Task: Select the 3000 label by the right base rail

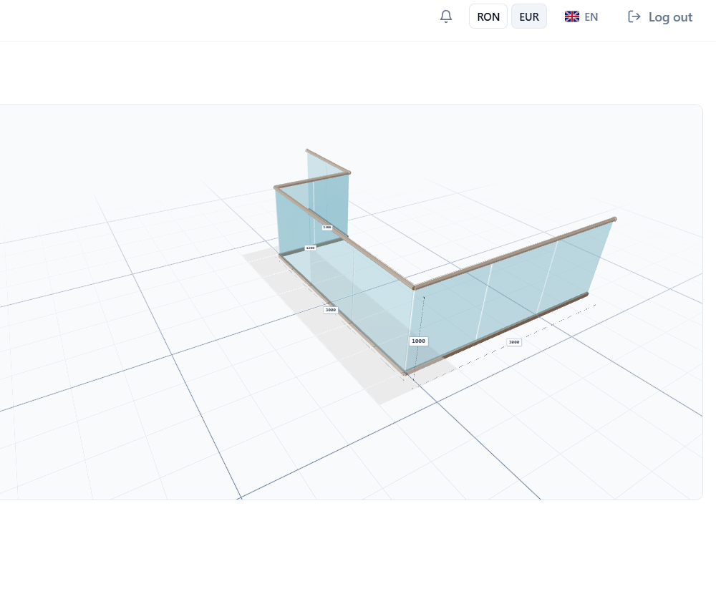Action: pos(514,343)
